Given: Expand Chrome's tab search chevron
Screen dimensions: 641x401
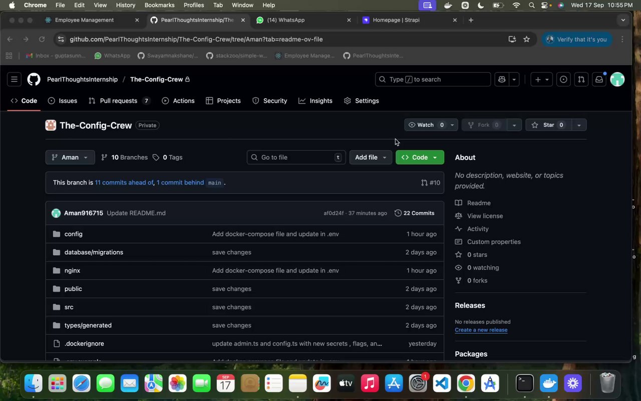Looking at the screenshot, I should pos(623,20).
